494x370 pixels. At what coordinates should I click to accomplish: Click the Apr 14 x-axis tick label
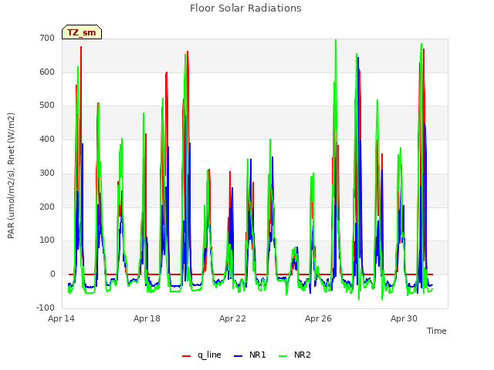tap(61, 318)
